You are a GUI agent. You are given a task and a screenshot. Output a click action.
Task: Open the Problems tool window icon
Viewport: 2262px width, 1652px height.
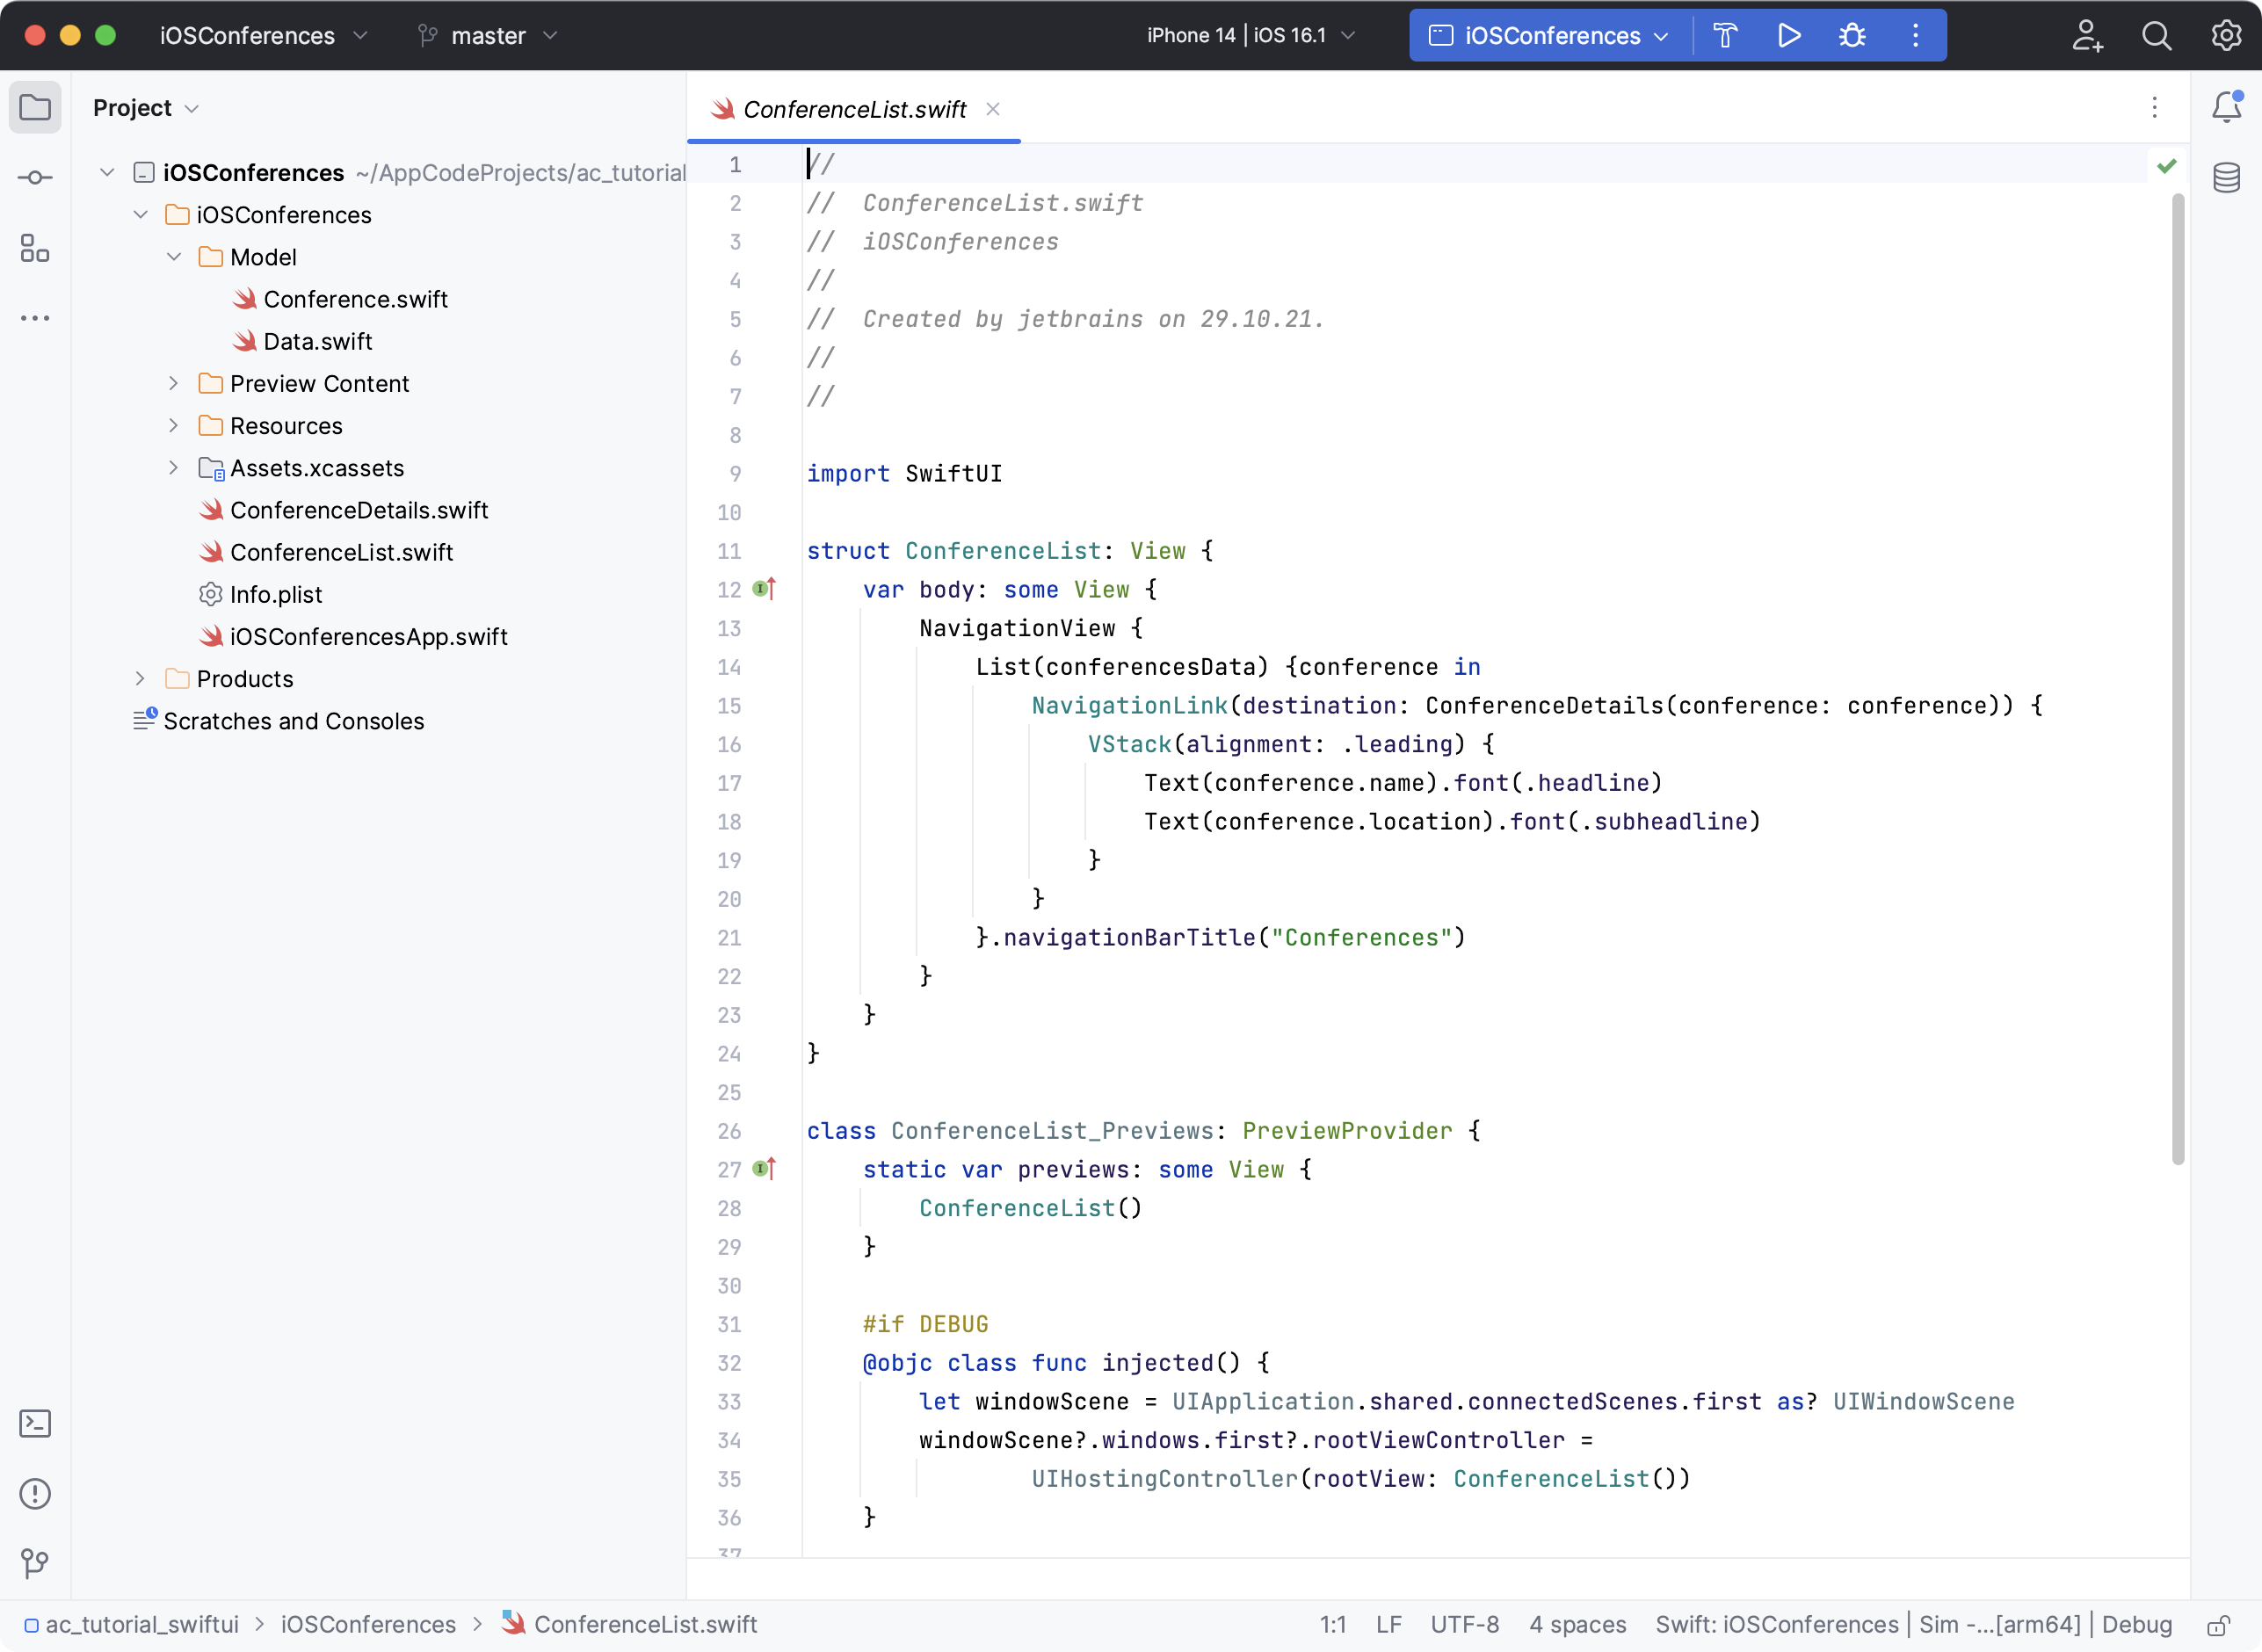(x=35, y=1493)
